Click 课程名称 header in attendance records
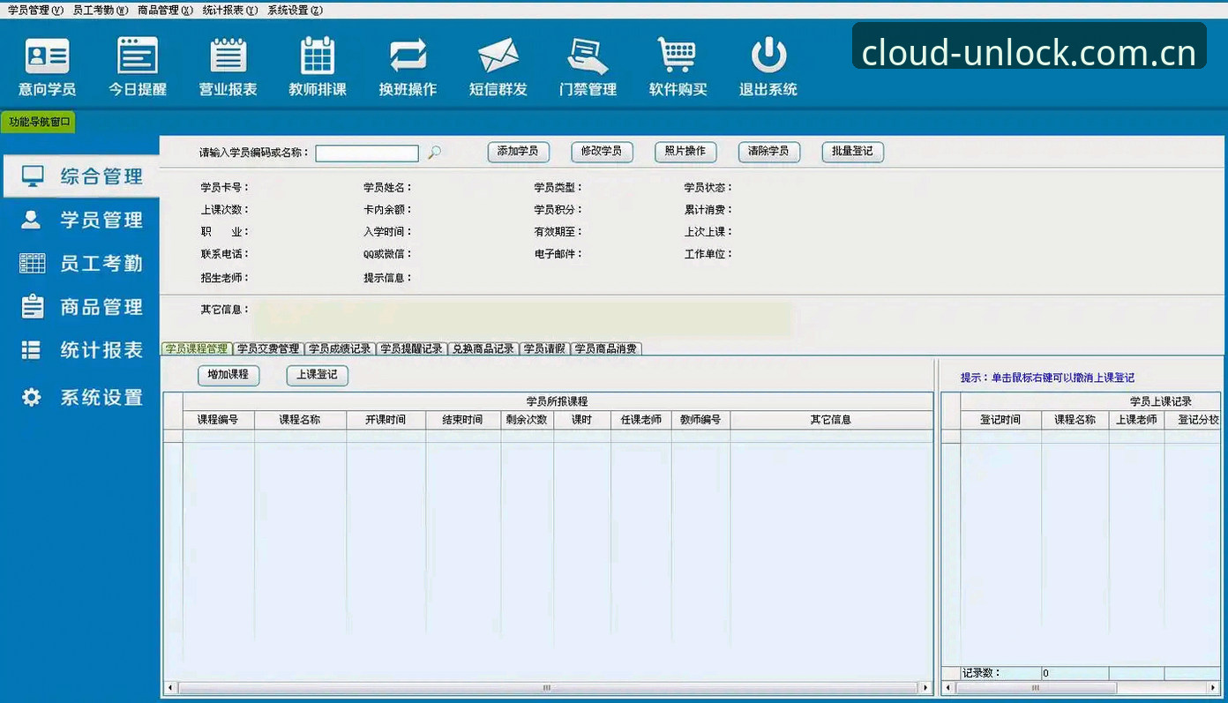Image resolution: width=1228 pixels, height=703 pixels. 1075,420
